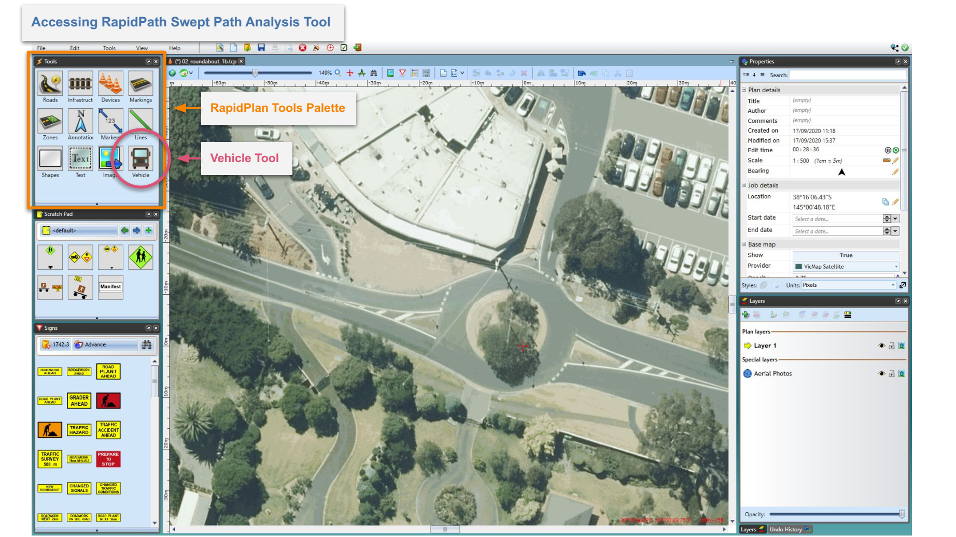Click the pedestrian sign in Scratch Pad

point(140,257)
